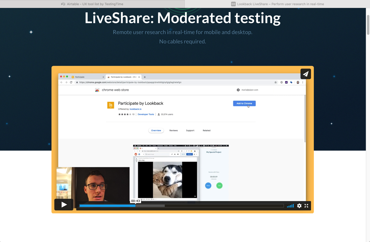Click "Participate by Lookback" title in video

pyautogui.click(x=141, y=103)
